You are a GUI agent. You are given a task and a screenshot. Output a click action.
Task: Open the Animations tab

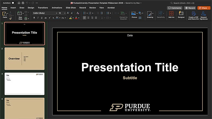(x=57, y=8)
